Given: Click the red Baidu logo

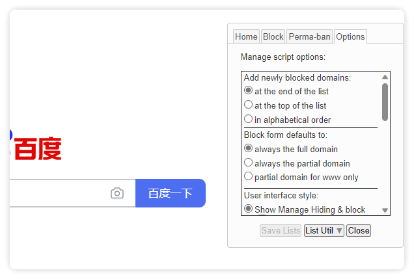Looking at the screenshot, I should (37, 149).
